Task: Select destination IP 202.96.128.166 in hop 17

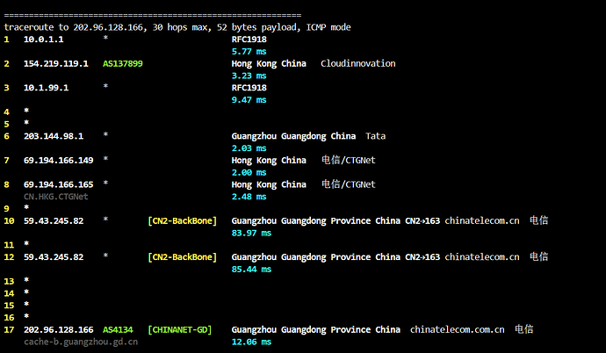Action: [58, 330]
